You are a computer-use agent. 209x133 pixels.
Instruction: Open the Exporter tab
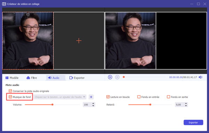(x=77, y=78)
